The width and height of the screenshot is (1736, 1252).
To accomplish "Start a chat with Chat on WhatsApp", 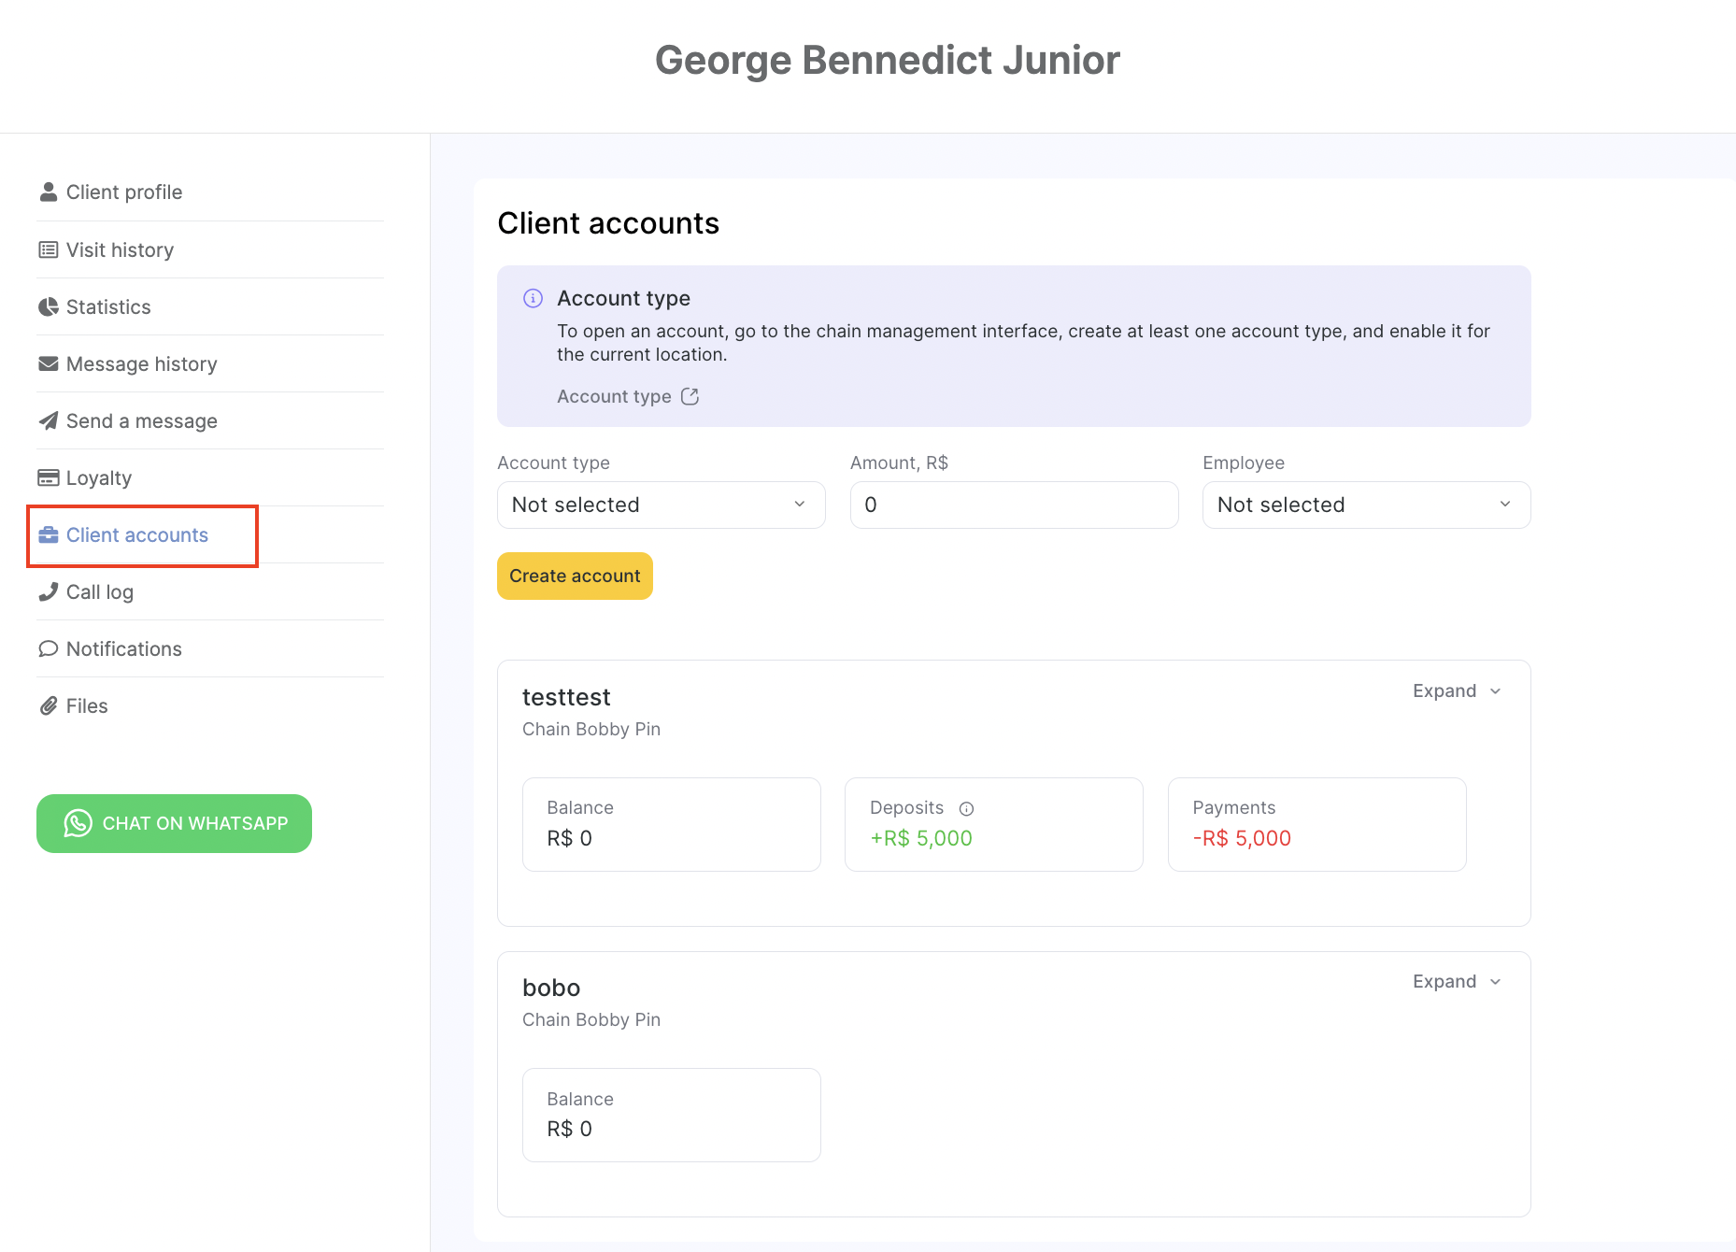I will pos(175,823).
